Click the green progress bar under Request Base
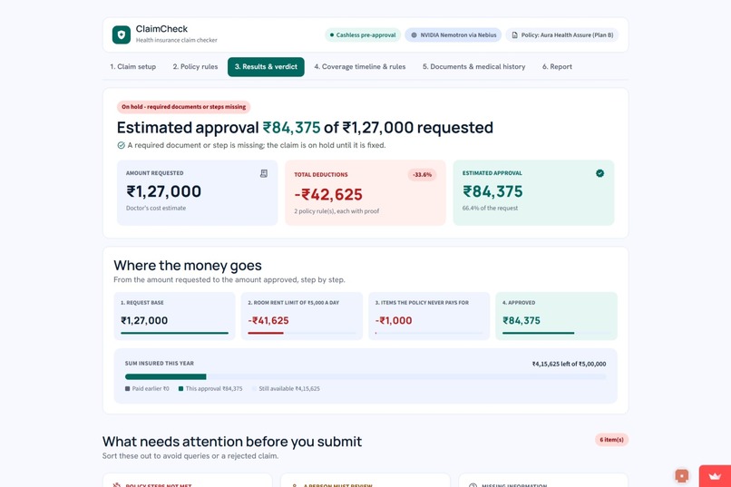This screenshot has height=487, width=731. (174, 333)
